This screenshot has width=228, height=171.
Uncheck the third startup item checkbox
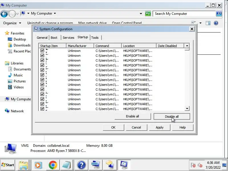[42, 60]
